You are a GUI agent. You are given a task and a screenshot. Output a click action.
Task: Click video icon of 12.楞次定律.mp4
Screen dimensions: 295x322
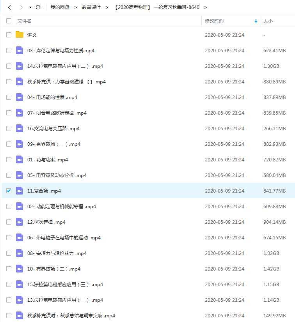coord(20,222)
